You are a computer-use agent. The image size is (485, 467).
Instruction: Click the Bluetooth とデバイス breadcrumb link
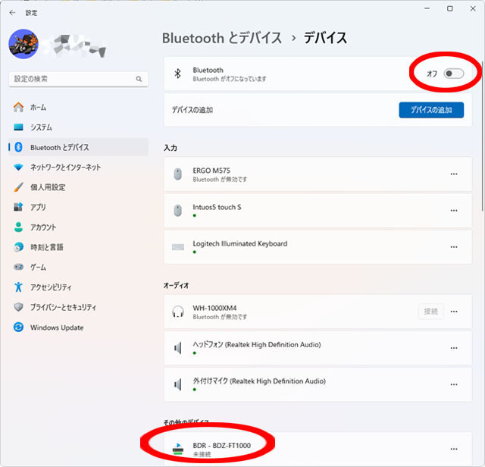(x=222, y=38)
